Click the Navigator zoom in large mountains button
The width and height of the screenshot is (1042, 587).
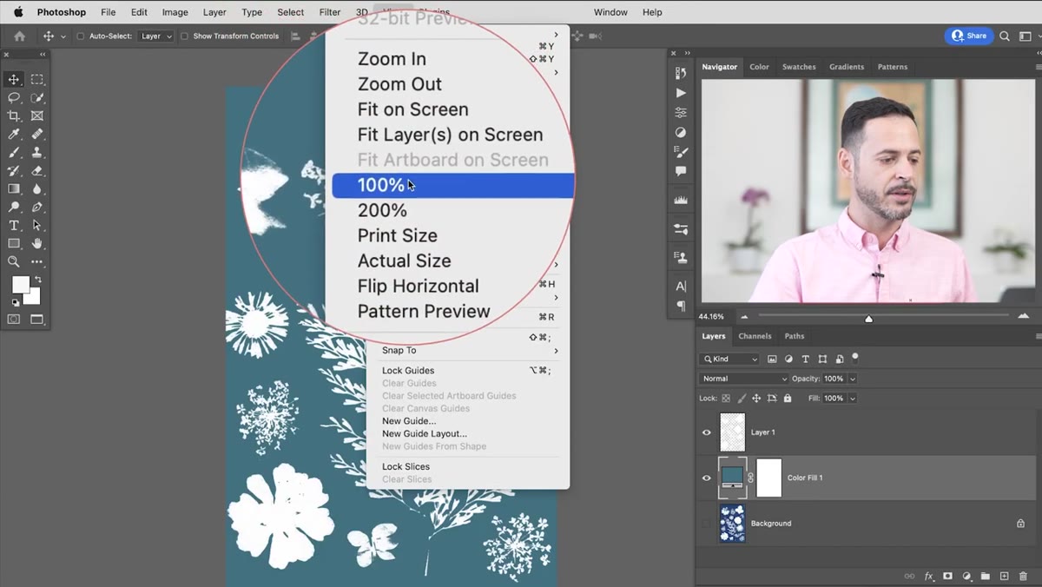(1024, 317)
